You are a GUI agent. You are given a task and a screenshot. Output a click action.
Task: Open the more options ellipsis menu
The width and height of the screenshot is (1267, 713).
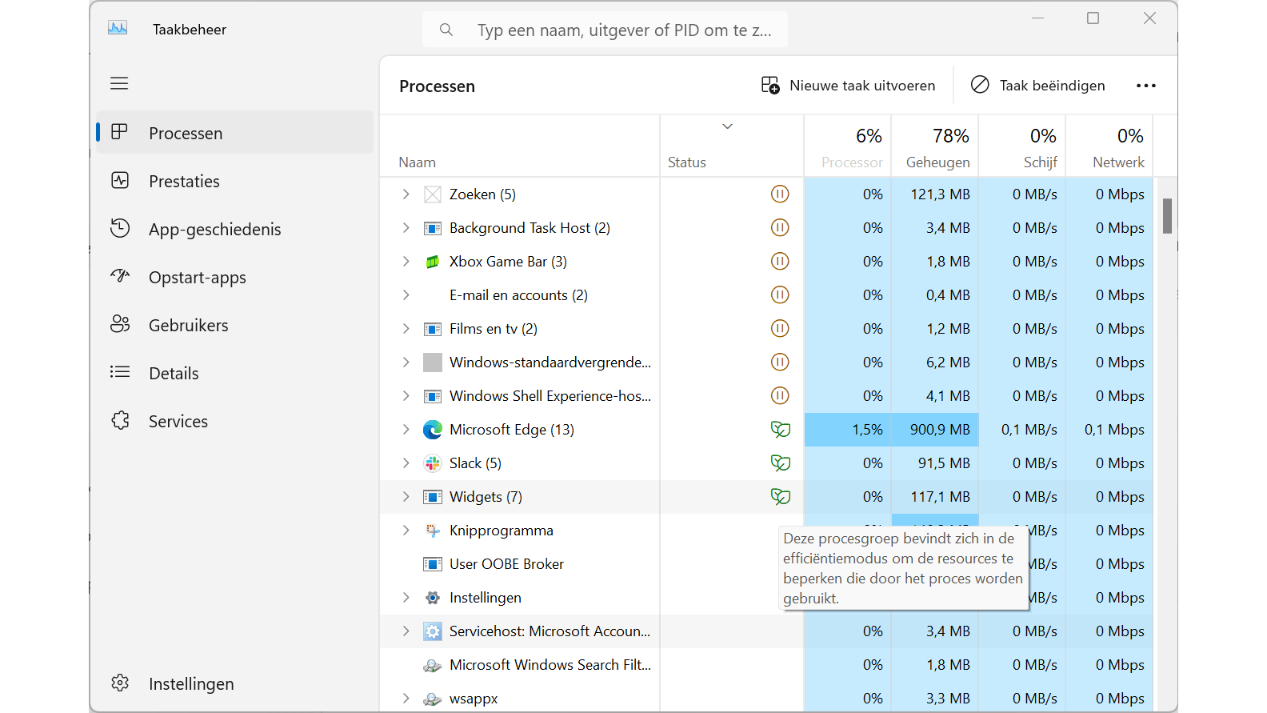[1145, 86]
